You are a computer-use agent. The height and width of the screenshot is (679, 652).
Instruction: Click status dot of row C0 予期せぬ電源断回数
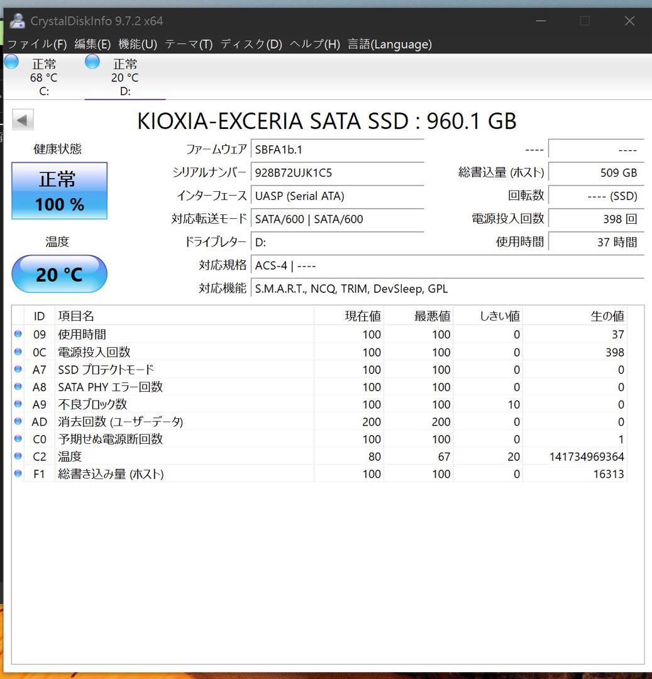coord(18,438)
